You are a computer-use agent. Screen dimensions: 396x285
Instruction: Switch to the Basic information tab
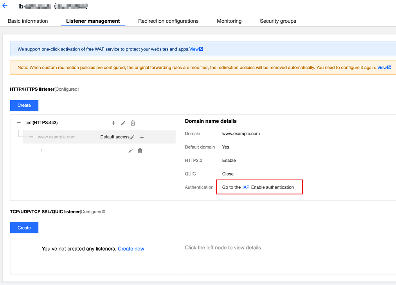pos(28,21)
